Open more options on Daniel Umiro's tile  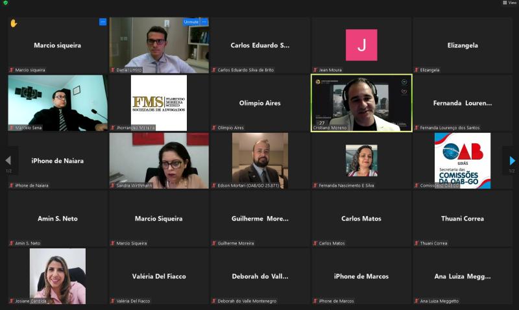[204, 22]
